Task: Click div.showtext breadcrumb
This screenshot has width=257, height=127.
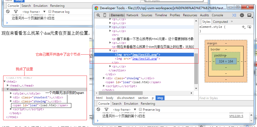Action: click(126, 98)
